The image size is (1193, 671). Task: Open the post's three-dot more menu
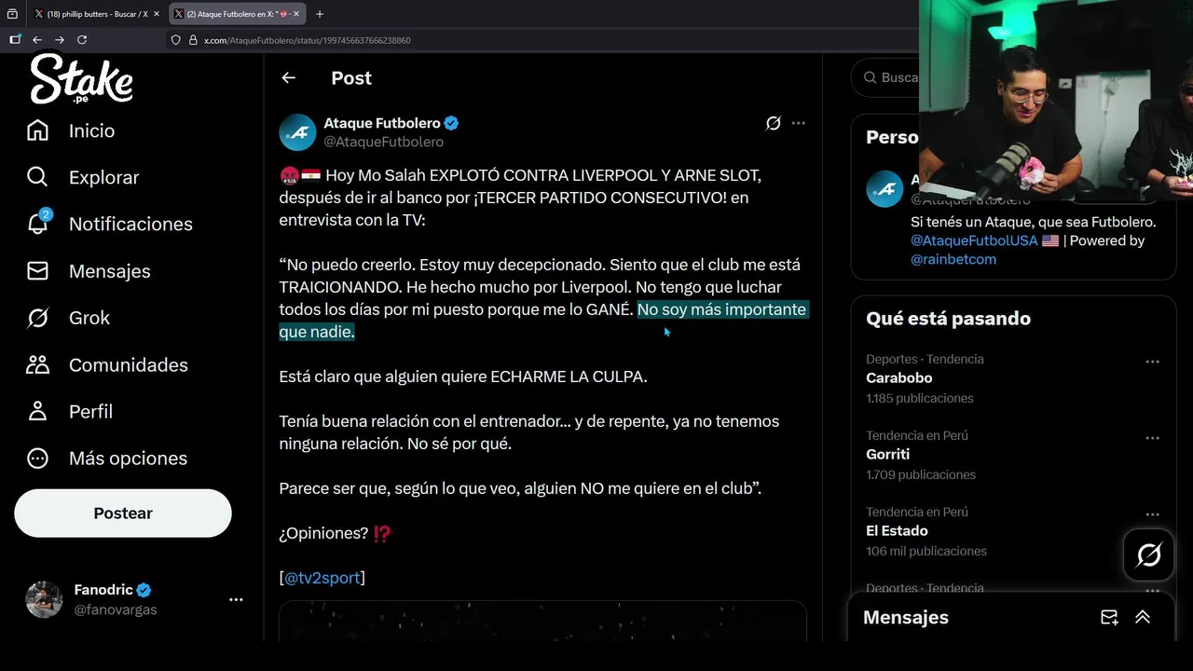(x=799, y=123)
